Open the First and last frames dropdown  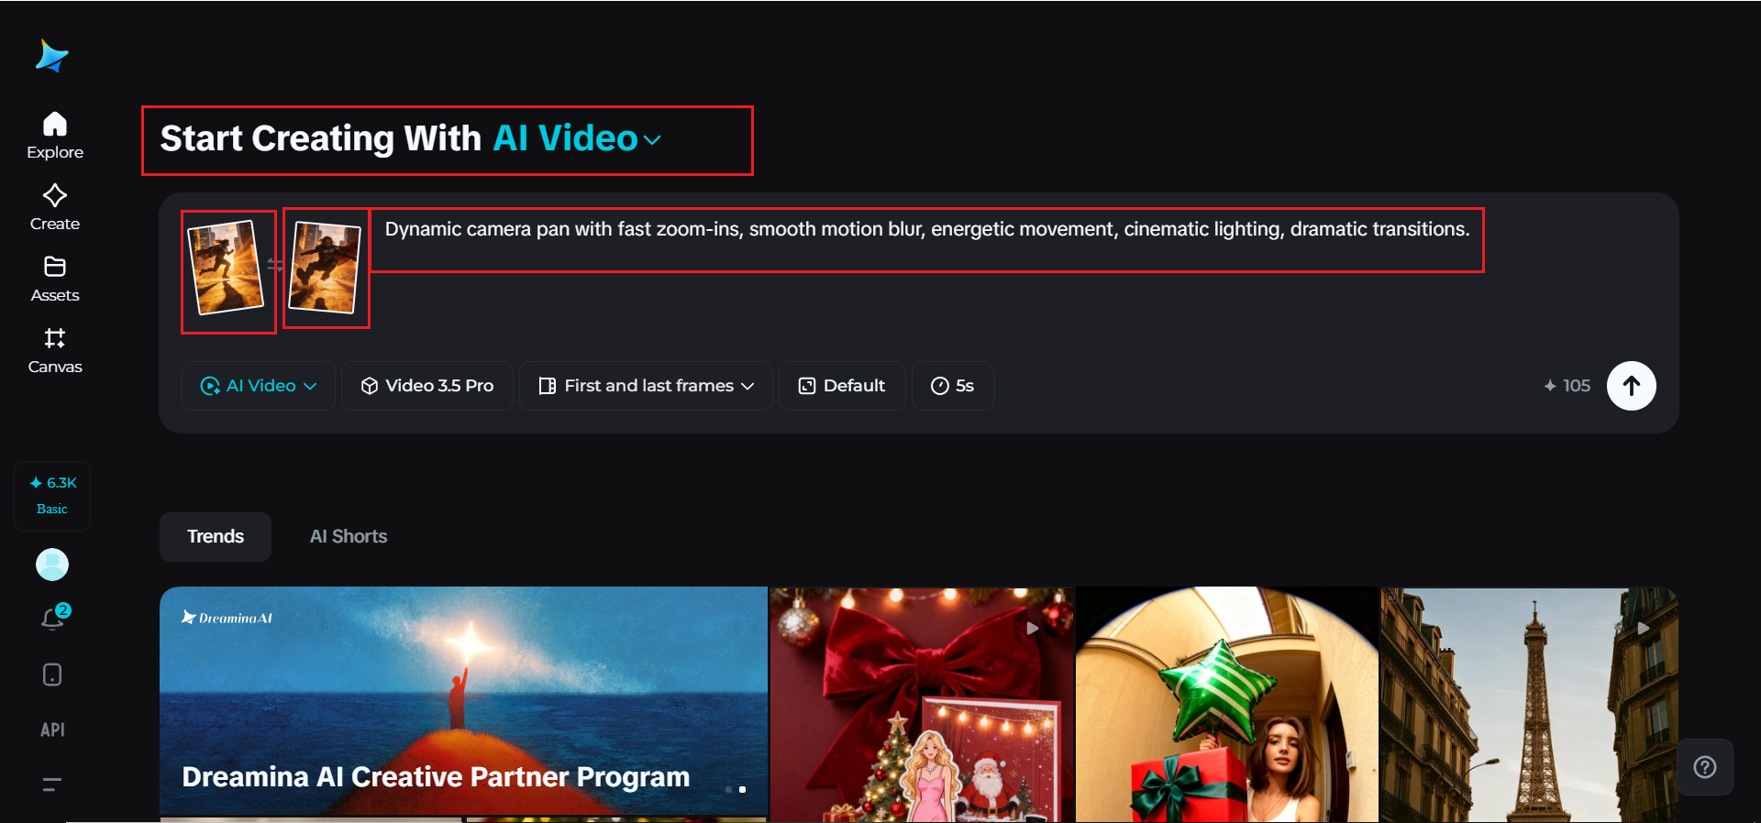coord(647,386)
